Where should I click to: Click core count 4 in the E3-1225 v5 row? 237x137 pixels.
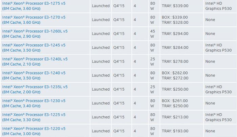click(x=135, y=117)
